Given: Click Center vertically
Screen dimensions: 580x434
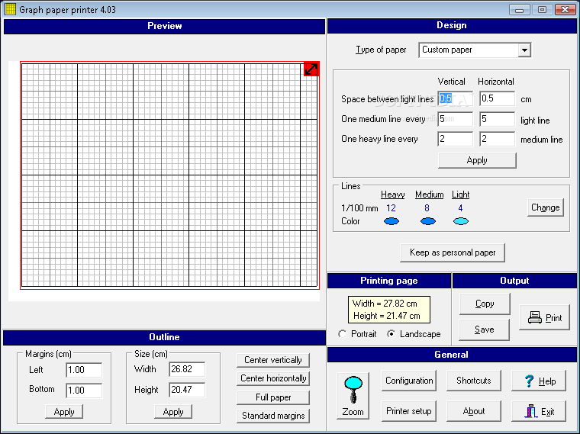Looking at the screenshot, I should tap(273, 360).
